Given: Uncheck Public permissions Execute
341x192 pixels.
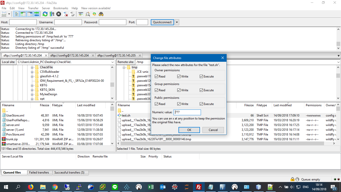Looking at the screenshot, I should click(x=201, y=104).
